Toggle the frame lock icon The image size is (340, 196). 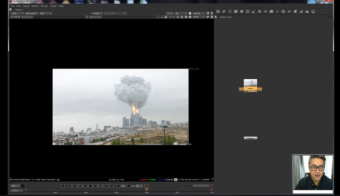[x=22, y=186]
